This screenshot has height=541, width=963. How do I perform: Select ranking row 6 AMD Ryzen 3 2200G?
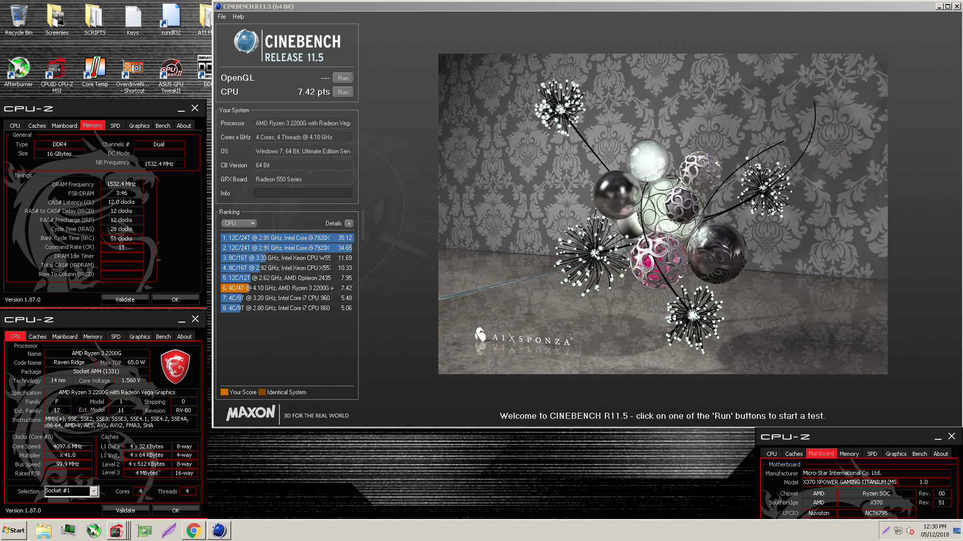pos(287,288)
